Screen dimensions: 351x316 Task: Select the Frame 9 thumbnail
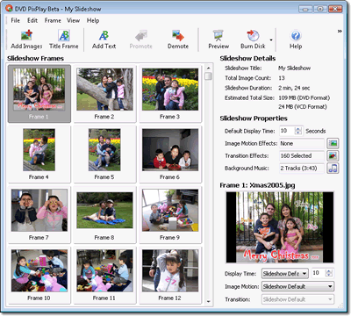[x=170, y=215]
